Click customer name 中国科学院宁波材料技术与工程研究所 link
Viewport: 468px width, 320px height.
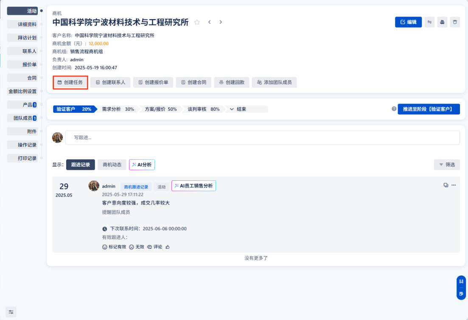pyautogui.click(x=115, y=36)
